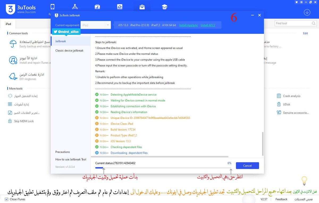Click the Install AppSync link
Image resolution: width=319 pixels, height=203 pixels.
pyautogui.click(x=188, y=25)
